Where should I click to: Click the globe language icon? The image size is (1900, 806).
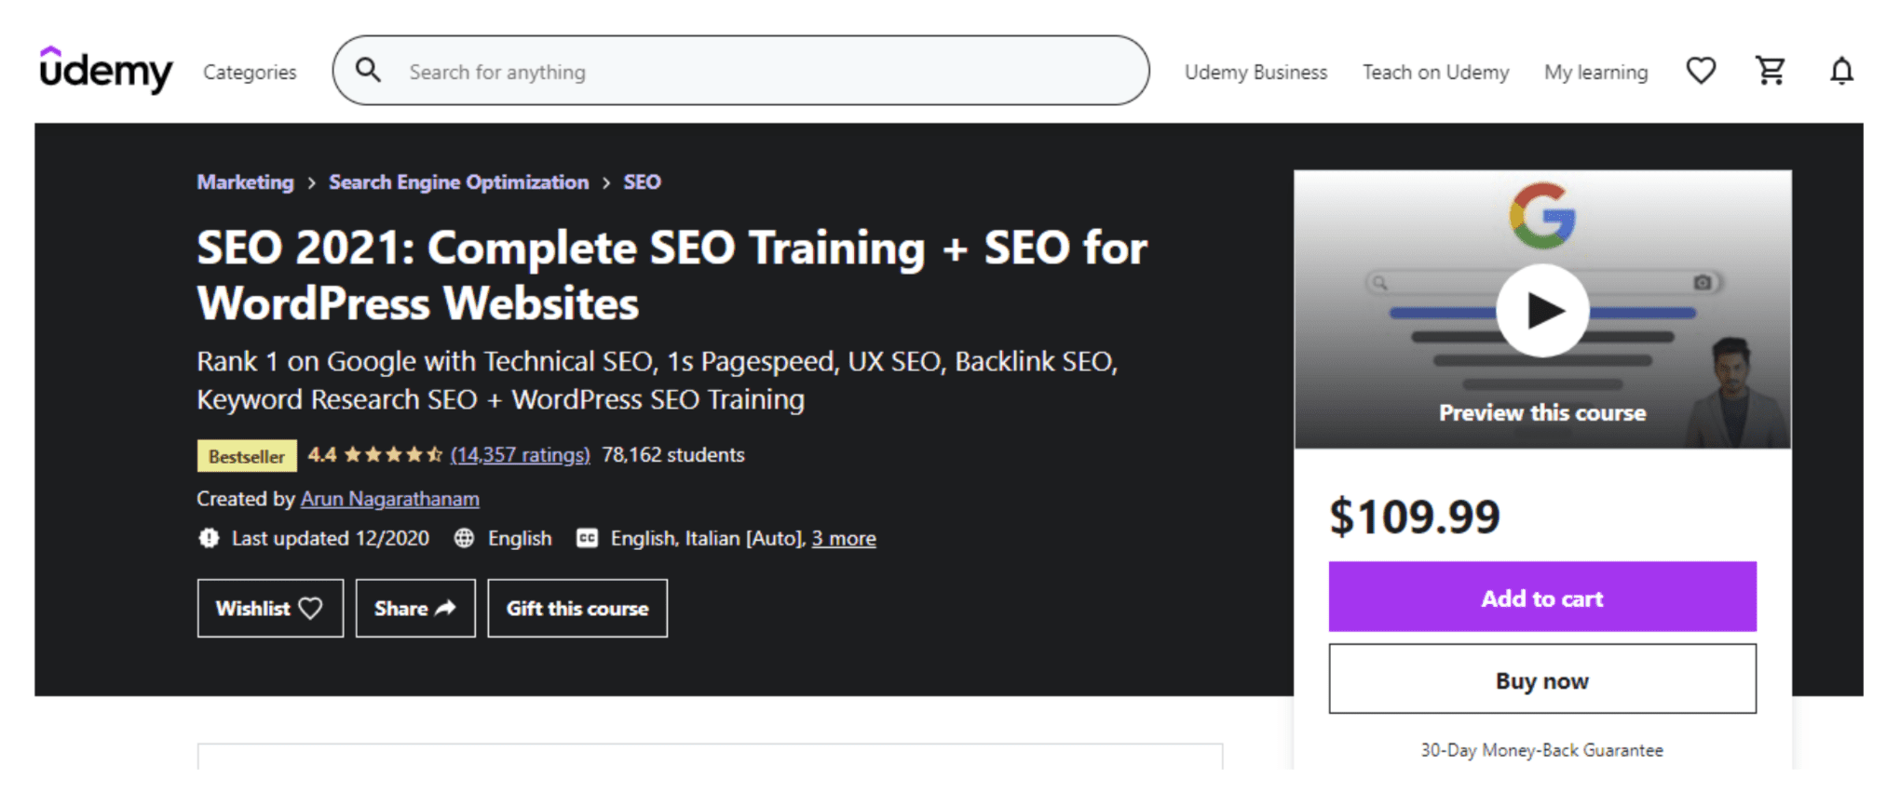464,538
